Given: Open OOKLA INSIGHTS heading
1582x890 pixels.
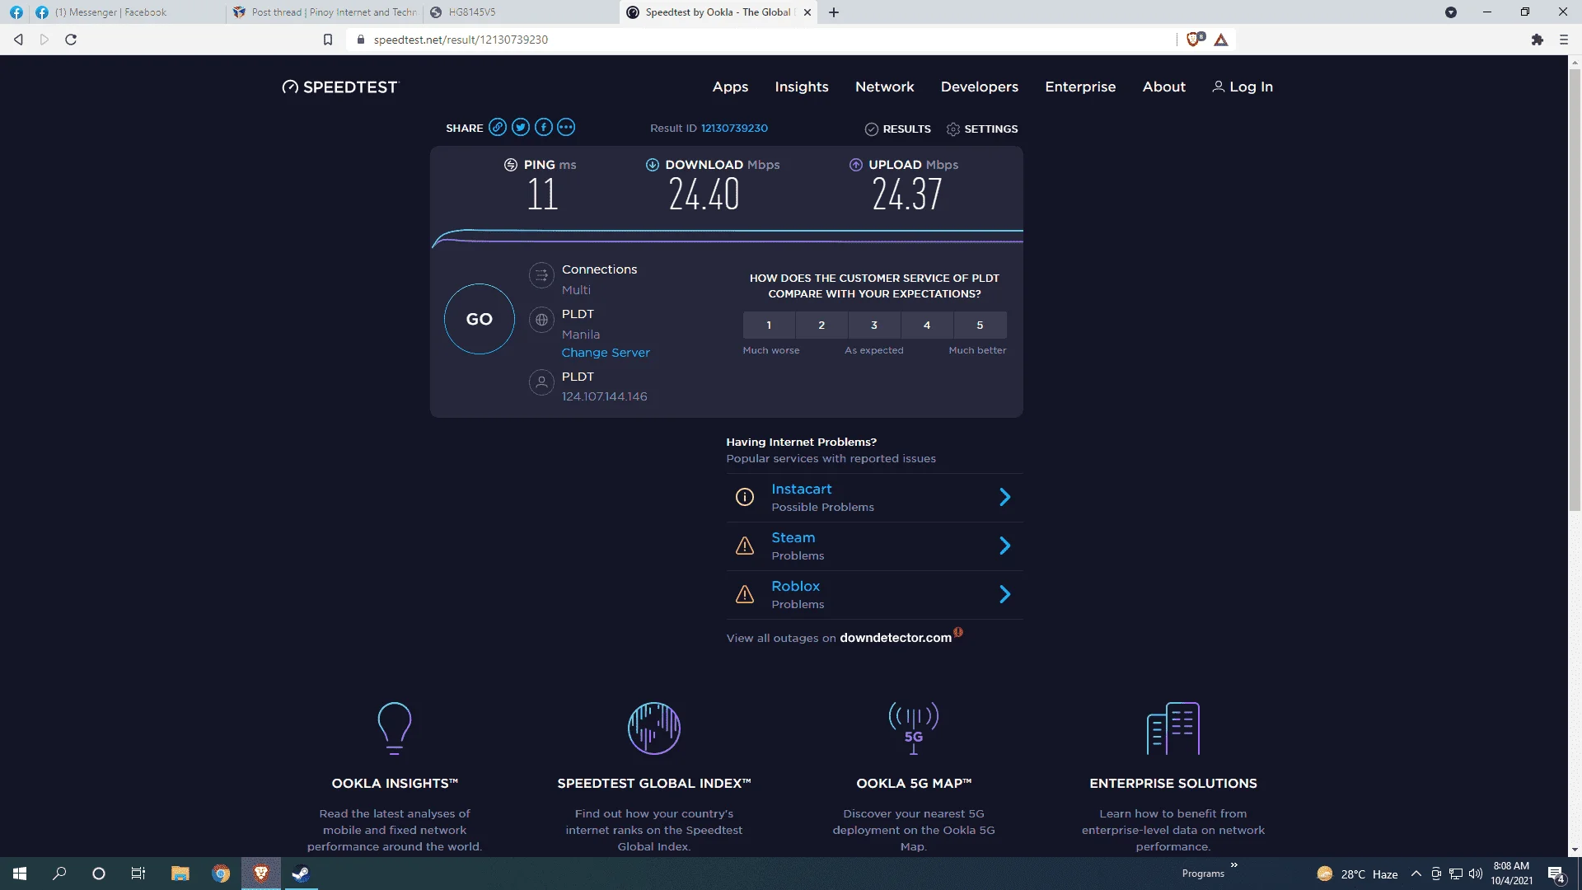Looking at the screenshot, I should [x=395, y=784].
